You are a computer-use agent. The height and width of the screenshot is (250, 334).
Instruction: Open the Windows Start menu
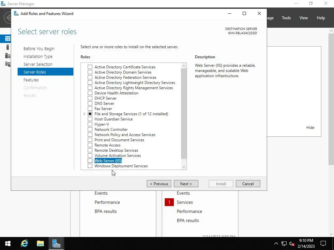[8, 243]
